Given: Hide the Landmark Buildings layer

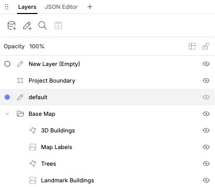Looking at the screenshot, I should (x=206, y=180).
